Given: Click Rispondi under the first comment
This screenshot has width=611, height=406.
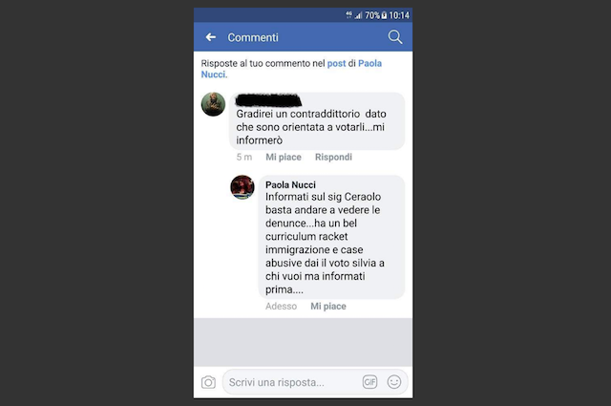Looking at the screenshot, I should (x=333, y=157).
